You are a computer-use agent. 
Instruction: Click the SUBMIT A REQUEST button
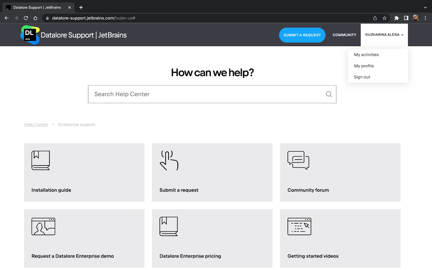click(x=302, y=35)
